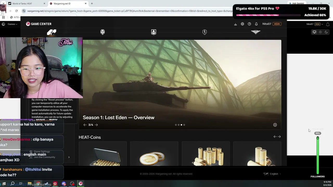Viewport: 333px width, 187px height.
Task: Open Game Center settings gear
Action: (242, 24)
